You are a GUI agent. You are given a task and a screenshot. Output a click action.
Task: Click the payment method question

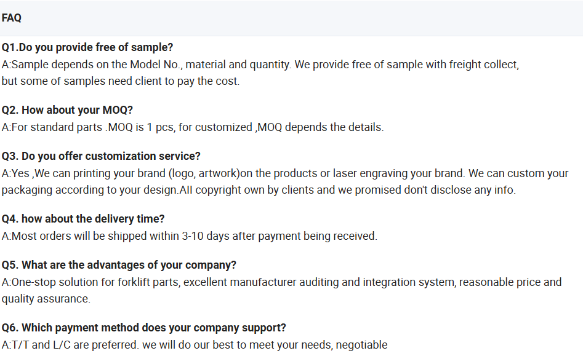[x=143, y=328]
